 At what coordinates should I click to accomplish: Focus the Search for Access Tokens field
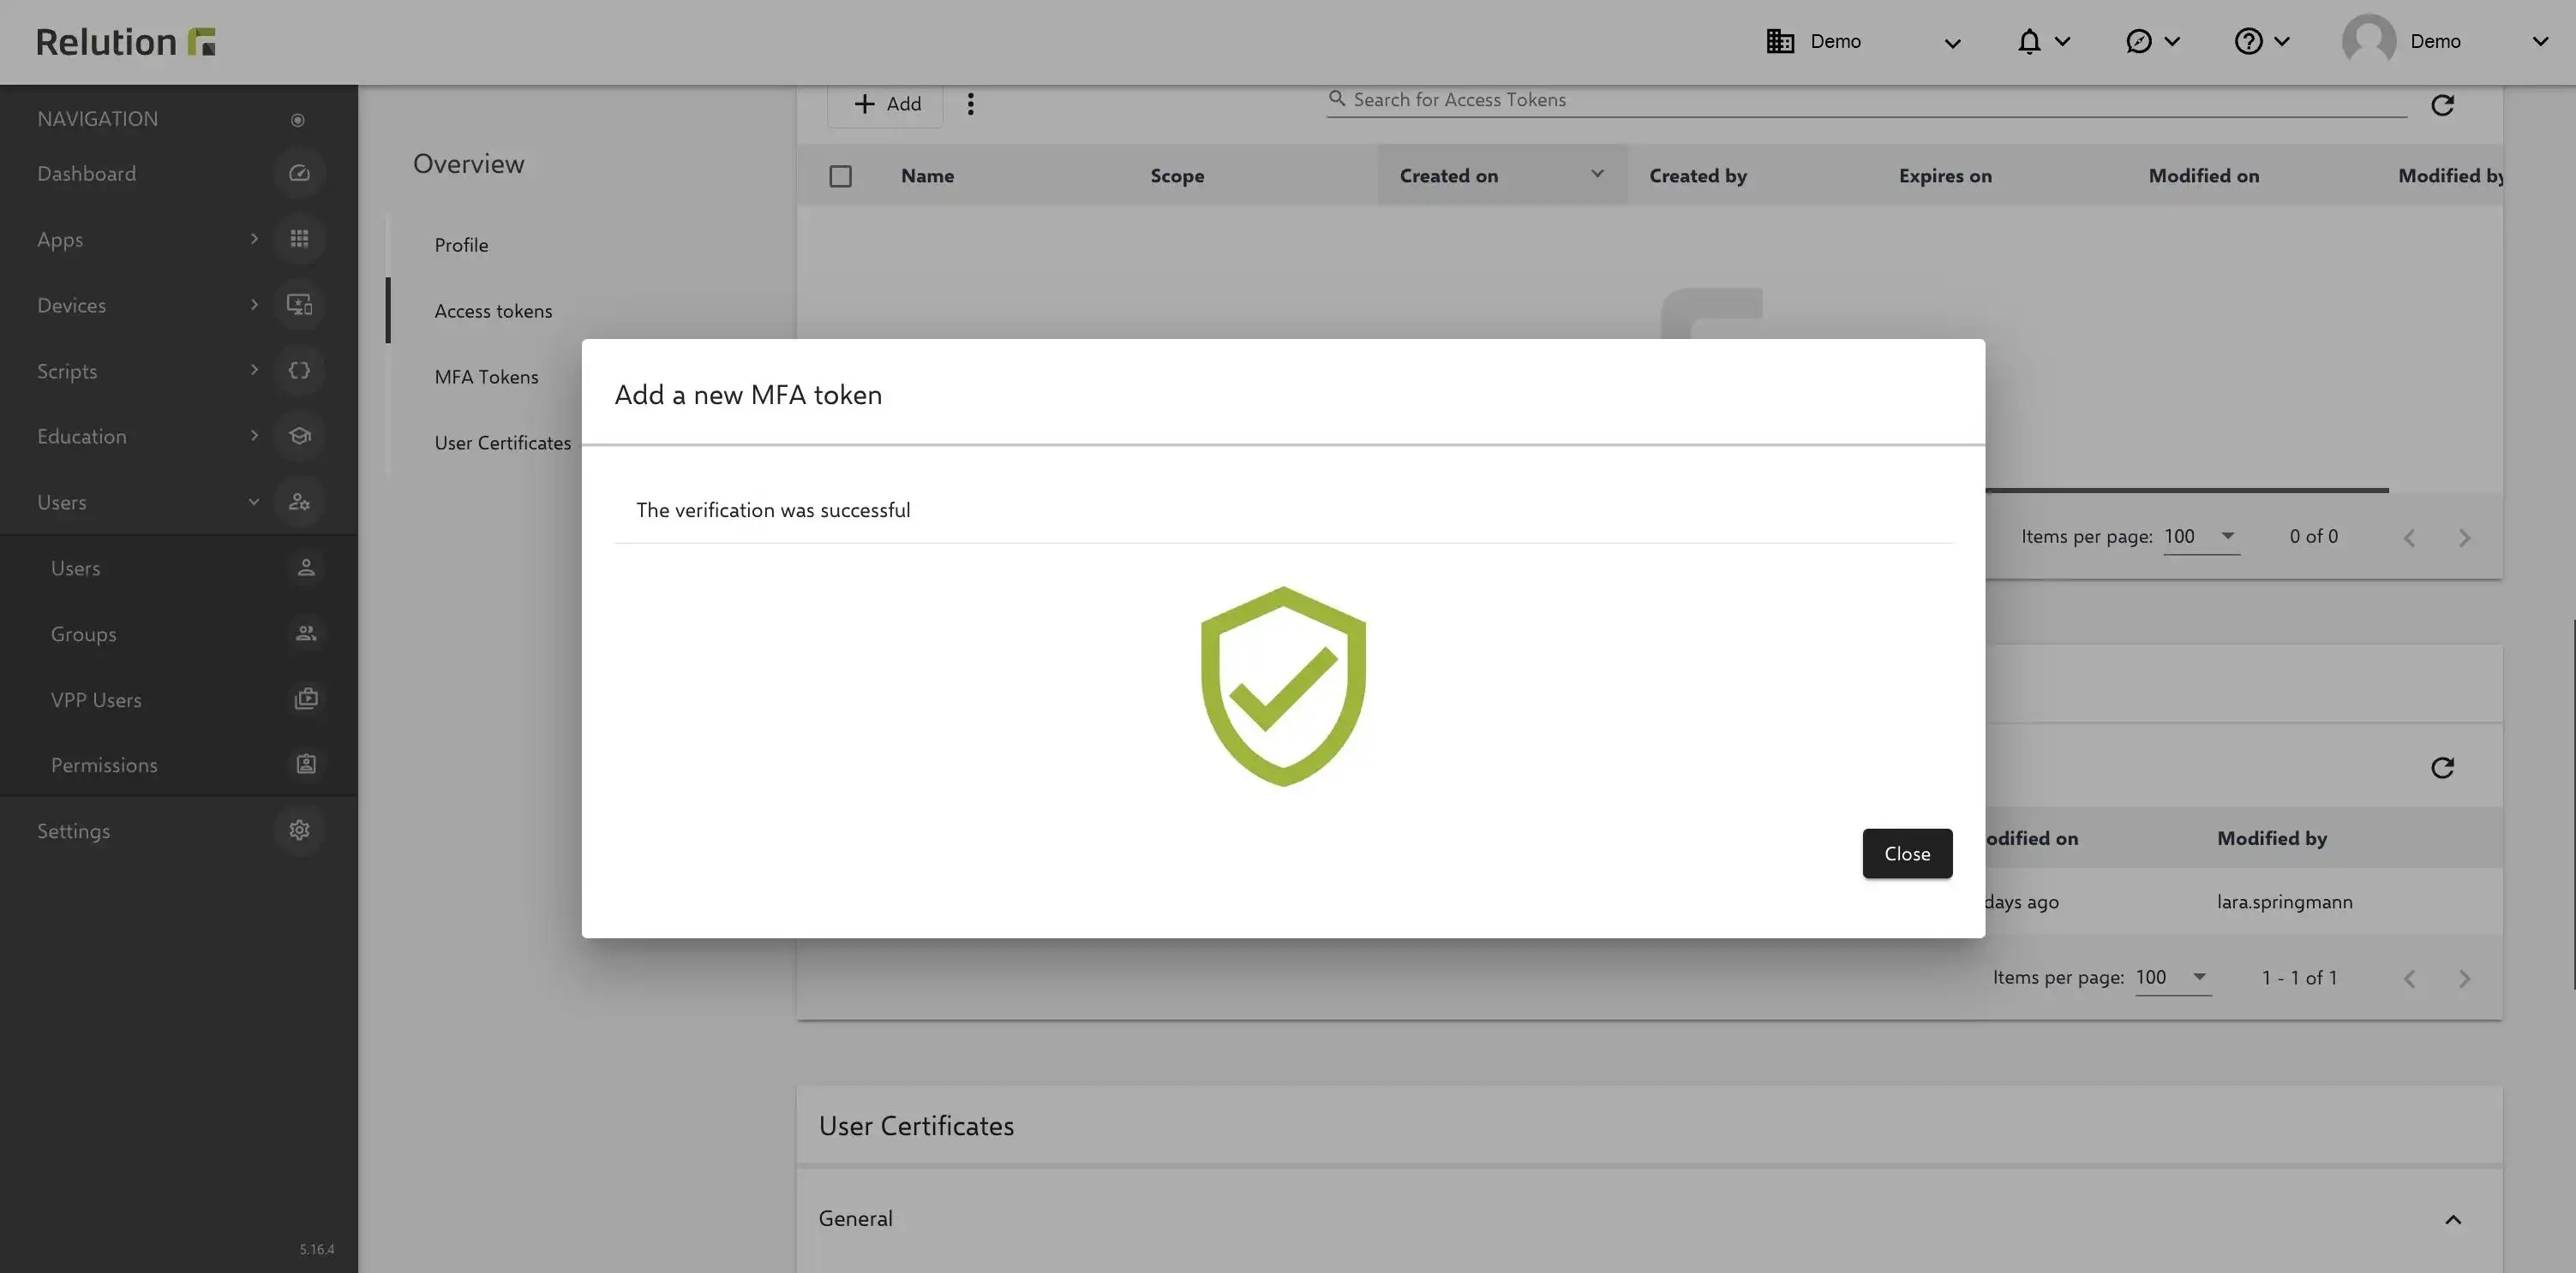tap(1866, 100)
